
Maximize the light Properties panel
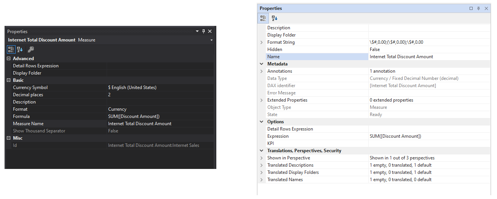click(471, 8)
